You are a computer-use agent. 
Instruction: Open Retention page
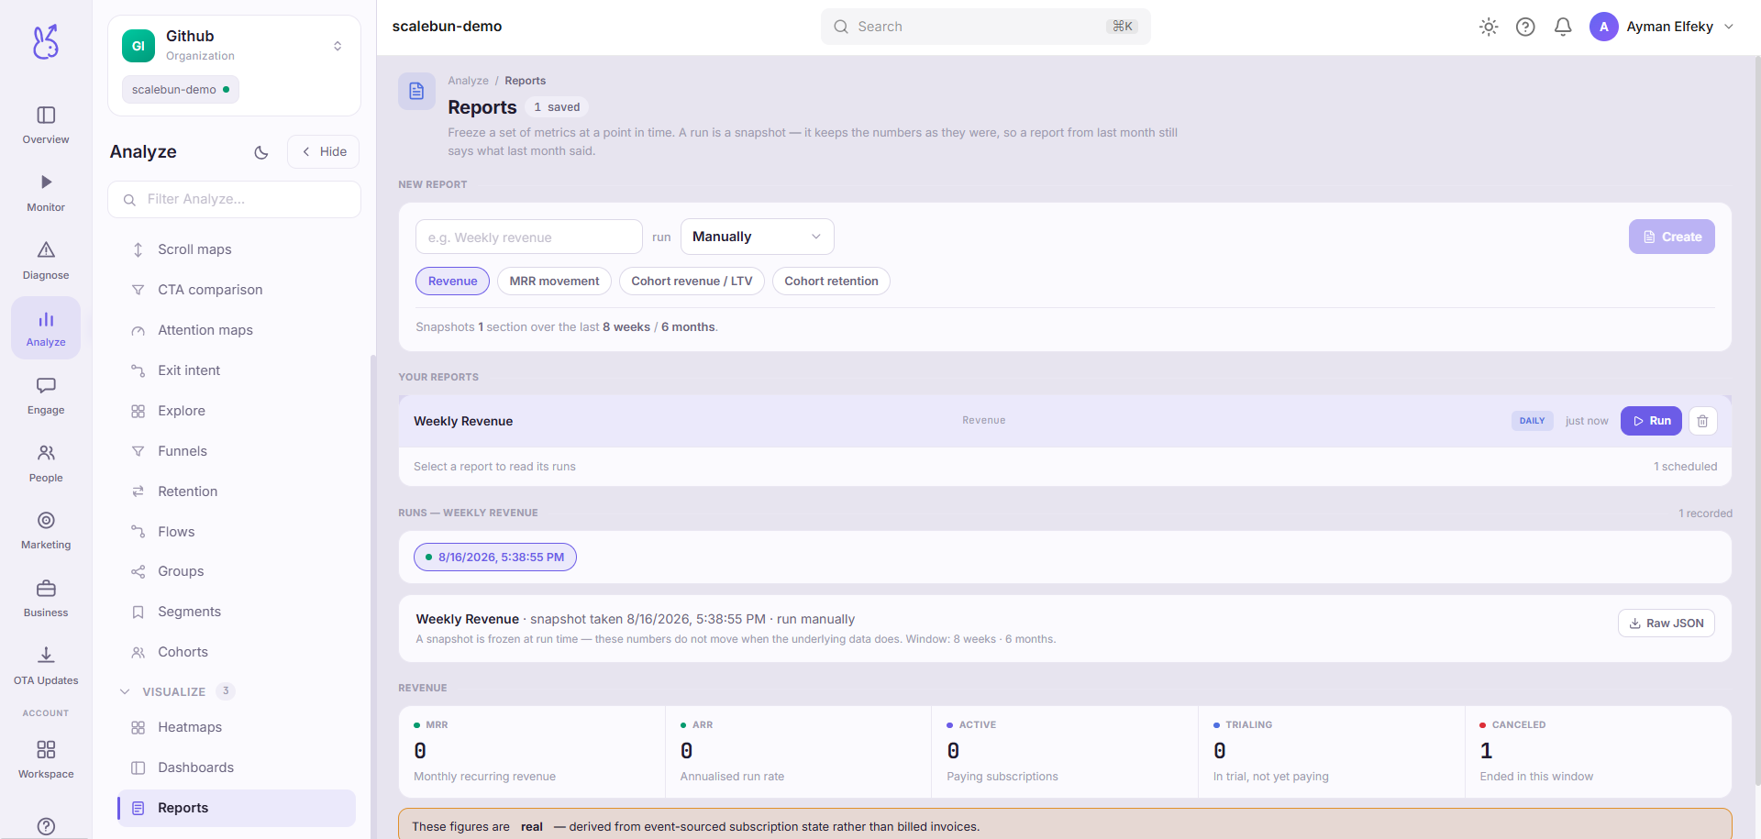237,491
